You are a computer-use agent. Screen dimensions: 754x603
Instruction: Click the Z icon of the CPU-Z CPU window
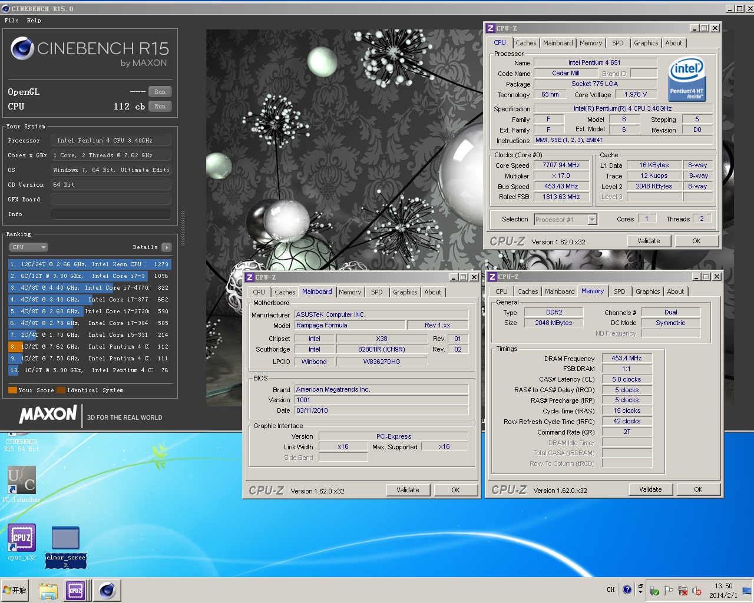click(x=491, y=28)
